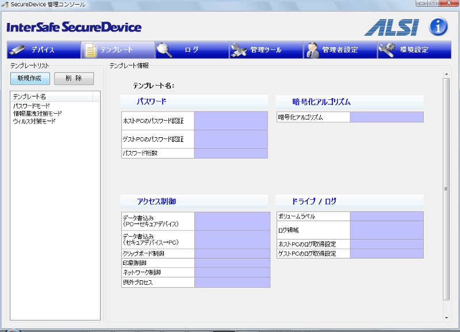The height and width of the screenshot is (332, 460).
Task: Click the USB stick icon on デバイス tab
Action: [x=17, y=50]
